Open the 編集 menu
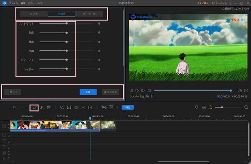 click(23, 3)
